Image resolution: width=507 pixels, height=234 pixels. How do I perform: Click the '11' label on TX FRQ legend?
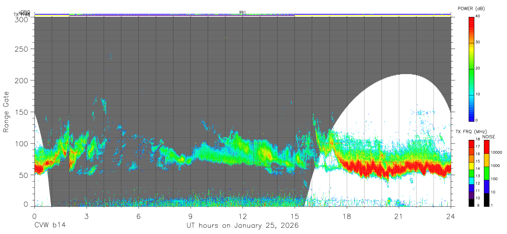(479, 191)
